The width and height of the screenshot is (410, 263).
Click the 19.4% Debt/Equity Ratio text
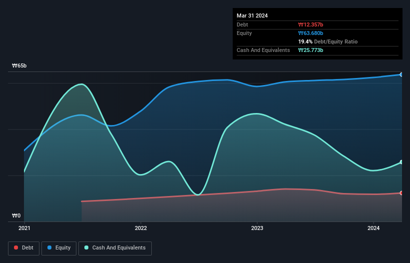coord(328,41)
